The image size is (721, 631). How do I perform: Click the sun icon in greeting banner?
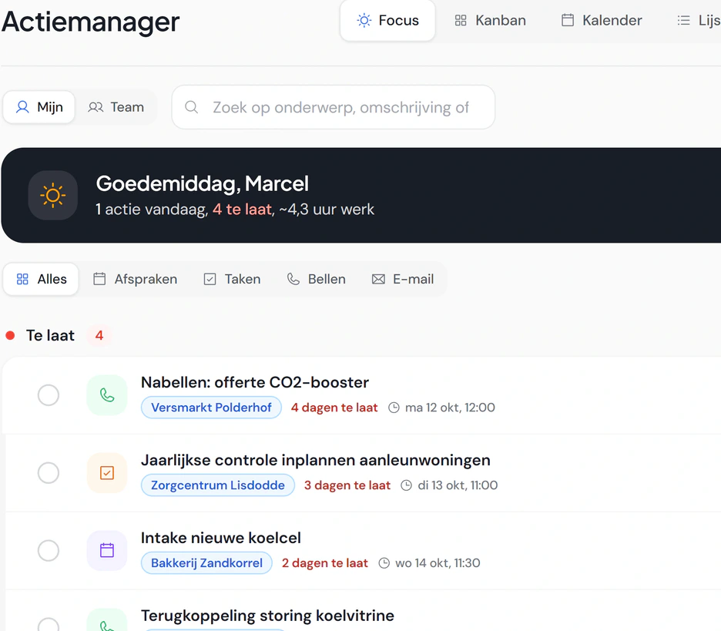pos(53,196)
